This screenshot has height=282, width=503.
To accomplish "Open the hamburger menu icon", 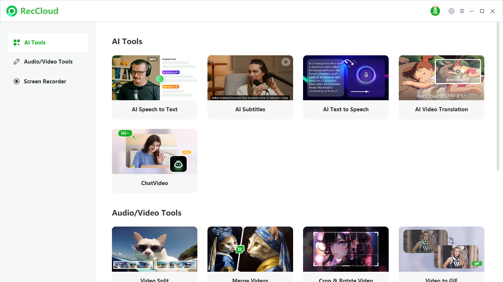I will pyautogui.click(x=462, y=11).
